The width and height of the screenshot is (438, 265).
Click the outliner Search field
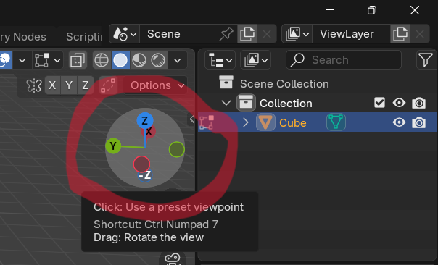point(344,60)
